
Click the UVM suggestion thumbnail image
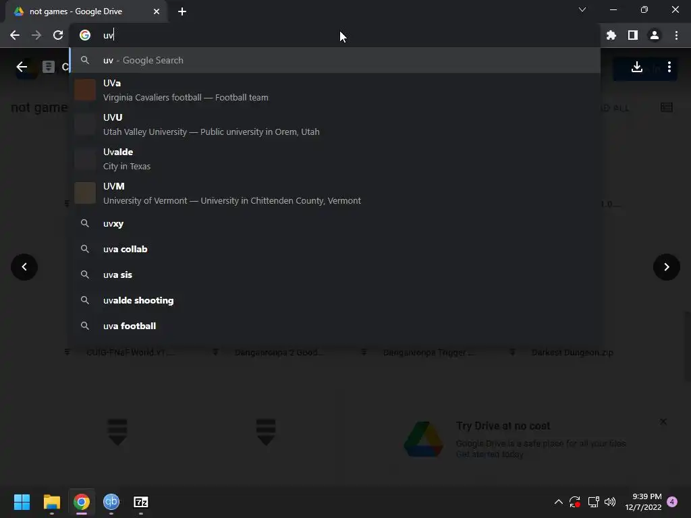click(85, 193)
